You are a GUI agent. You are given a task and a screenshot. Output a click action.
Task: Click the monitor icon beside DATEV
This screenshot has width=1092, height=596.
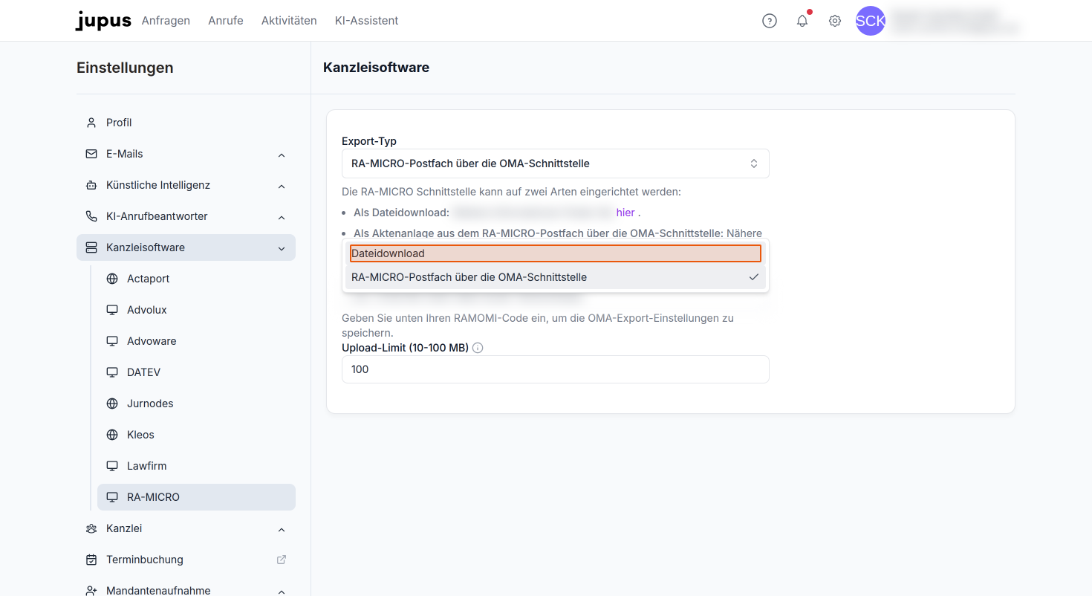click(x=112, y=372)
